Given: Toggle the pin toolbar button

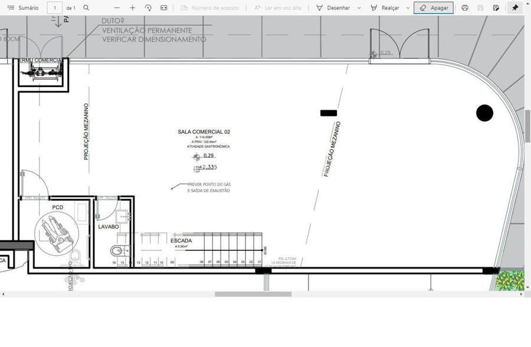Looking at the screenshot, I should click(515, 8).
